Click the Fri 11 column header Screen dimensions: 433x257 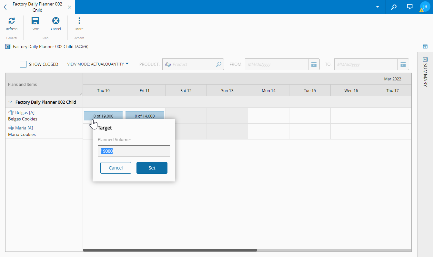[x=145, y=90]
